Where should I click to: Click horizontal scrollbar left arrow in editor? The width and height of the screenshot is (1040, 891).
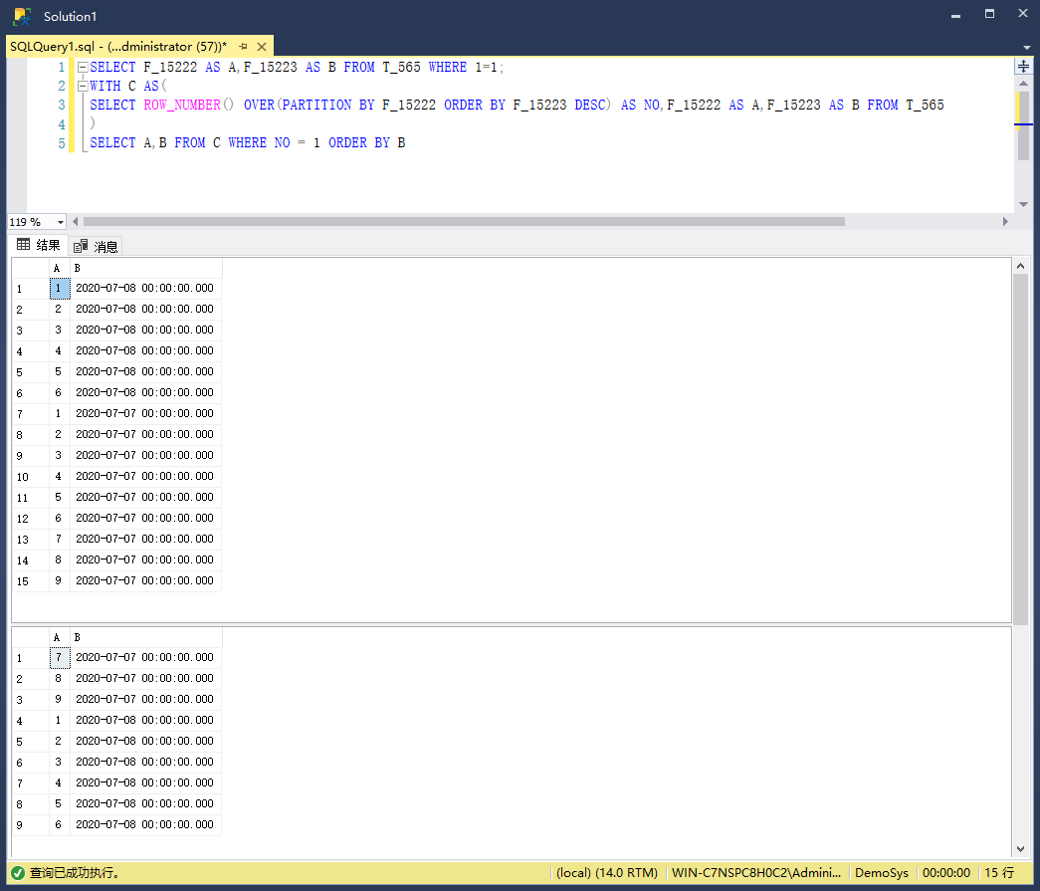[75, 222]
